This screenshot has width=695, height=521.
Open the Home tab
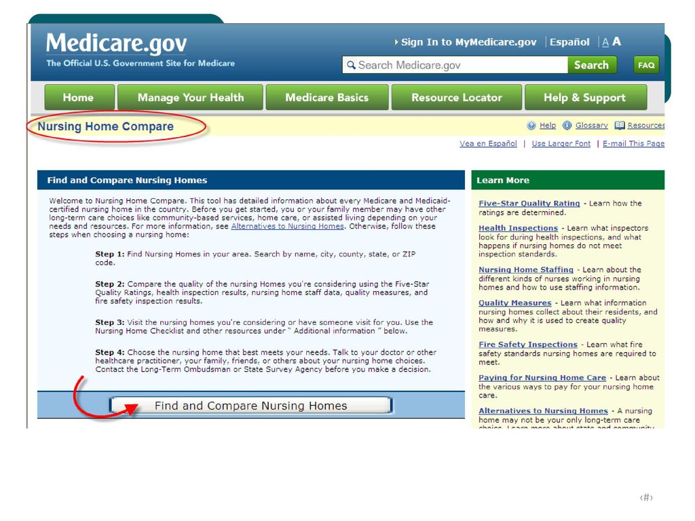point(79,97)
